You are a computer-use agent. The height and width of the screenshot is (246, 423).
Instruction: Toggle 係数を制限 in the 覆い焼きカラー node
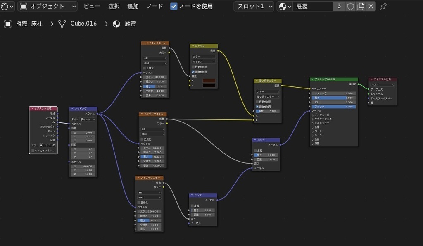coord(257,107)
